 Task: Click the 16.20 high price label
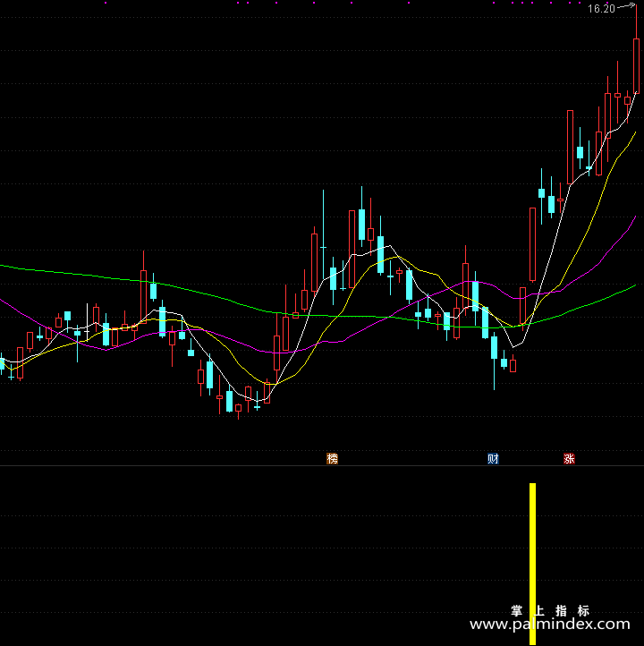(601, 9)
